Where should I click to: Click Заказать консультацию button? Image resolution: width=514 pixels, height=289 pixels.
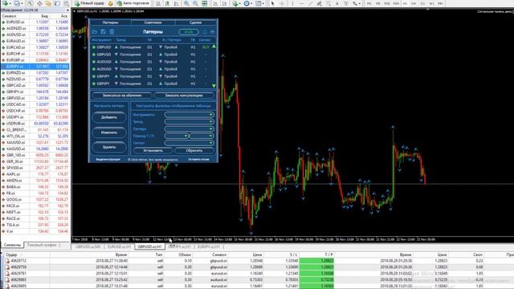pos(184,96)
